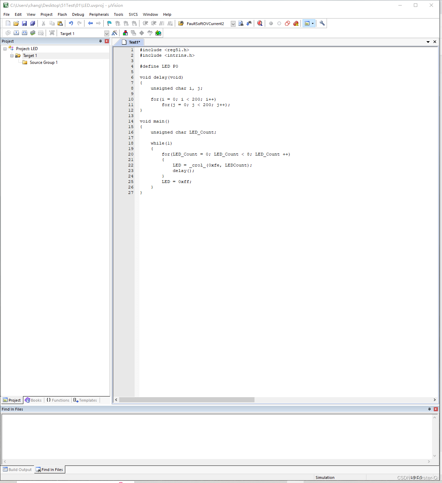Open the SVCS menu
This screenshot has height=483, width=442.
pos(133,14)
